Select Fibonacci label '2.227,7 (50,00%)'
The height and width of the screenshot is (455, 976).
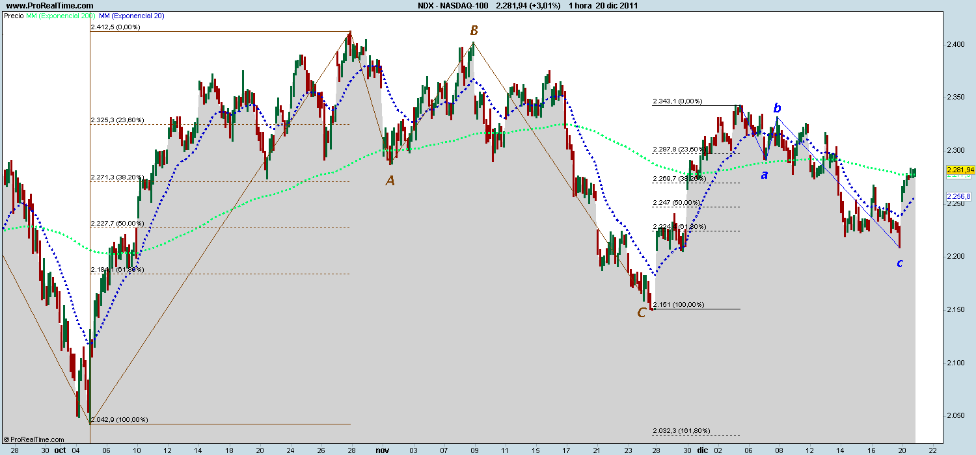tap(118, 223)
